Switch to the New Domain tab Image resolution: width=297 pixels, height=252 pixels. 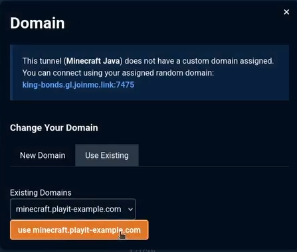point(43,155)
